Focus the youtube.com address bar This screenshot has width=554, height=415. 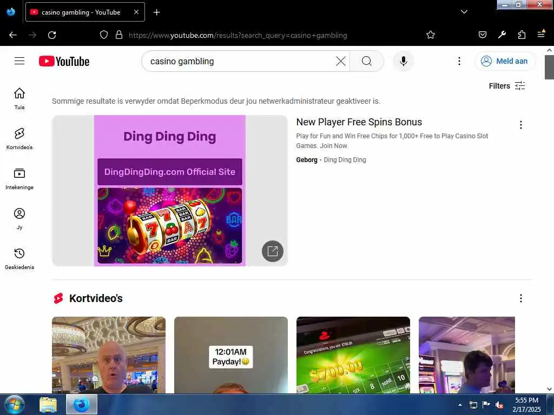click(238, 35)
